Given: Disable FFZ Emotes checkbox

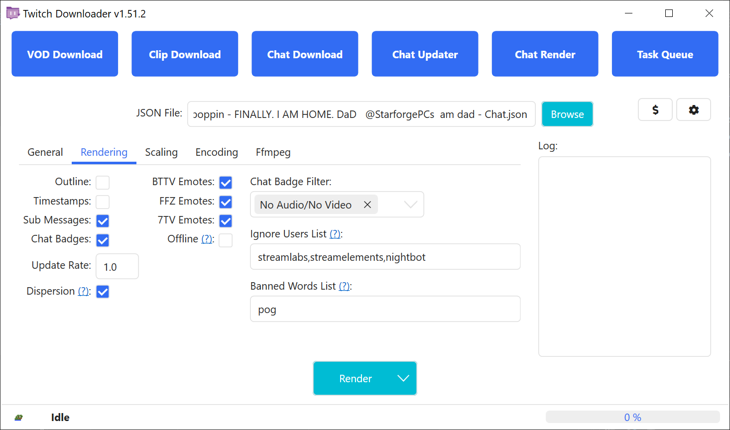Looking at the screenshot, I should tap(226, 202).
